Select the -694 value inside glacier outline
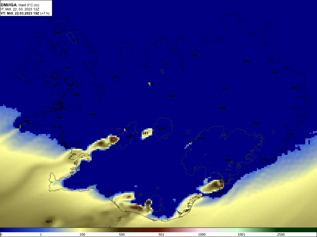Screen dimensions: 317x237 [162, 129]
